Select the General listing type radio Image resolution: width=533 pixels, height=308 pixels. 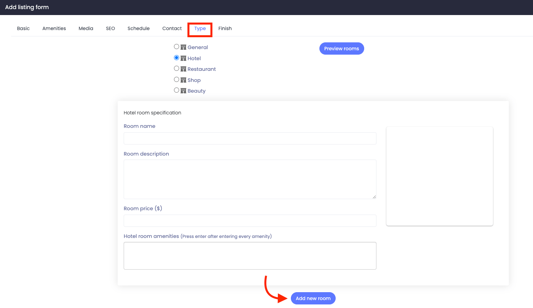pyautogui.click(x=177, y=47)
